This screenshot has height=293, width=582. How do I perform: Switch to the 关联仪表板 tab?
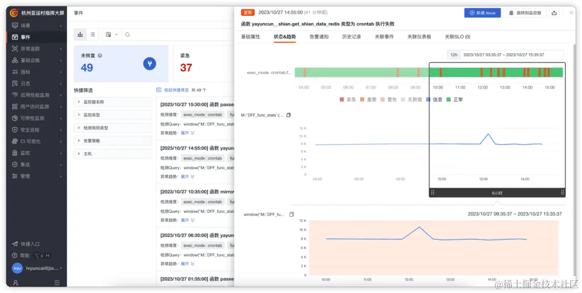point(419,37)
